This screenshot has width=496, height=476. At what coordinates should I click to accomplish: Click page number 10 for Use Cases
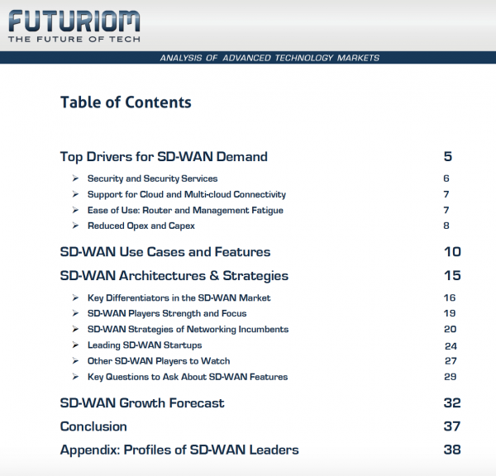453,252
